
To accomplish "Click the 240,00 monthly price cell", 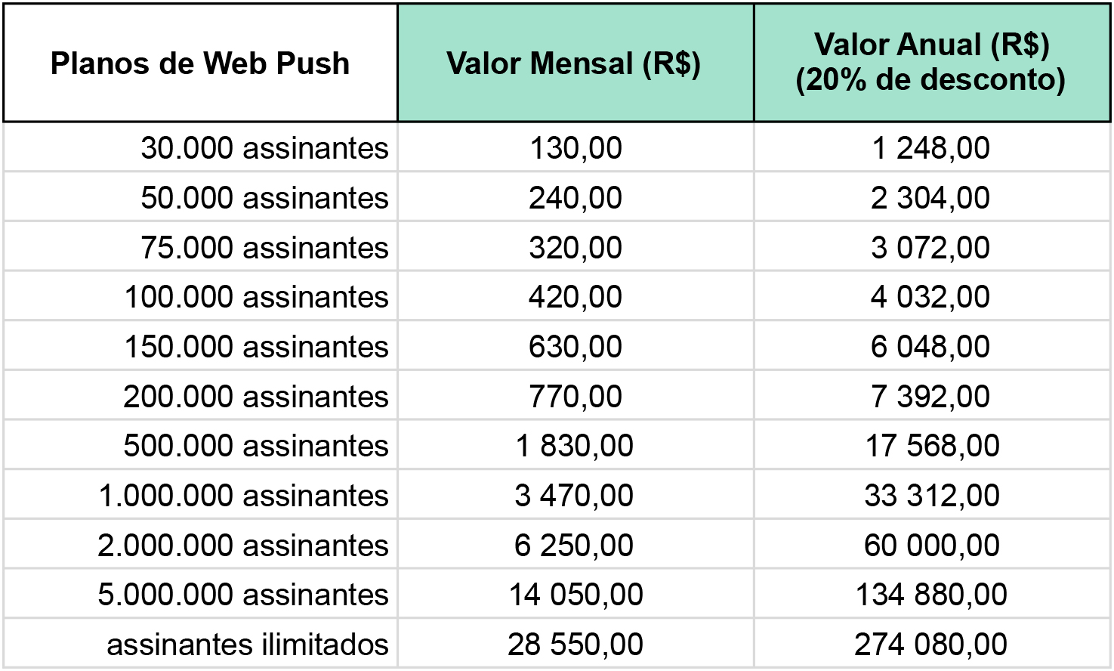I will pyautogui.click(x=576, y=197).
